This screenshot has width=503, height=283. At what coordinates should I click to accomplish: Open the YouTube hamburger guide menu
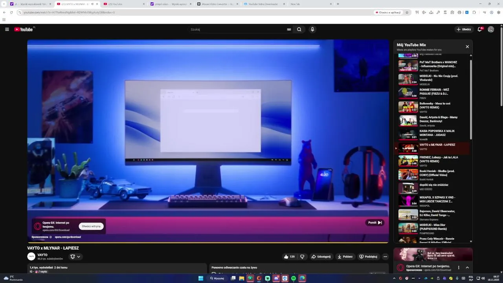pos(7,29)
